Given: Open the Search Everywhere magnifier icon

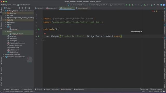Looking at the screenshot, I should pos(158,5).
